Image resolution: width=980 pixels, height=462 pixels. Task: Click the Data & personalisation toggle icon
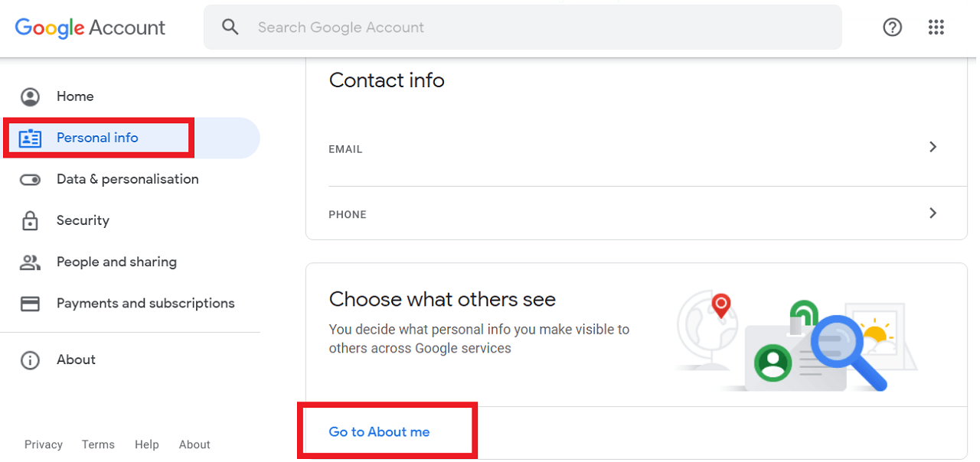[x=30, y=179]
